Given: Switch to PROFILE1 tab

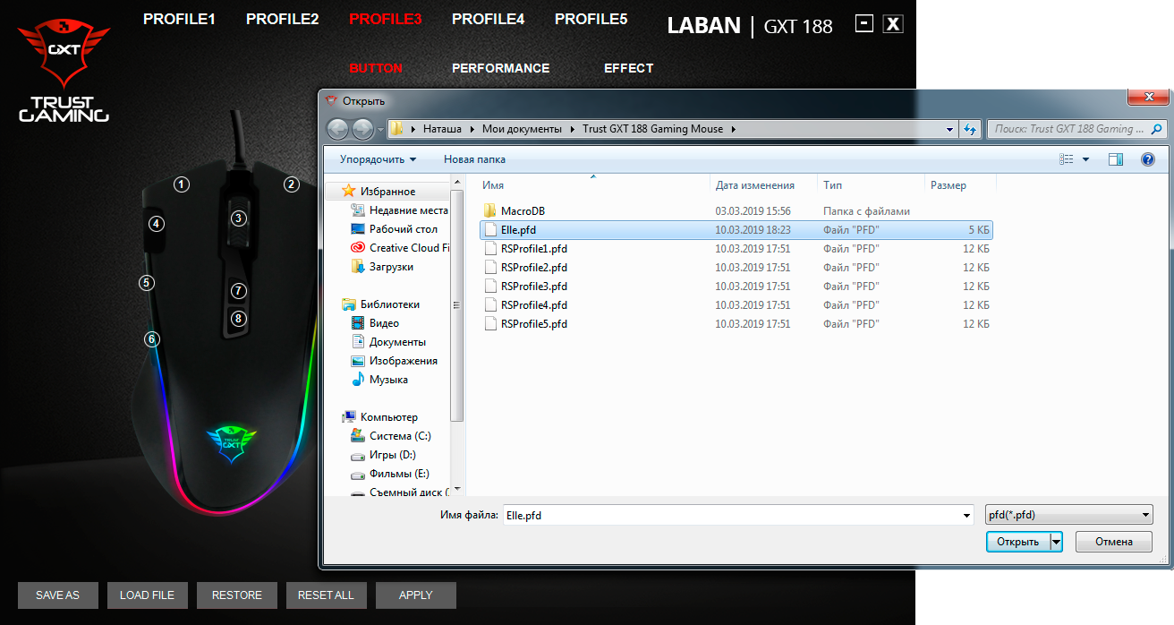Looking at the screenshot, I should [179, 19].
